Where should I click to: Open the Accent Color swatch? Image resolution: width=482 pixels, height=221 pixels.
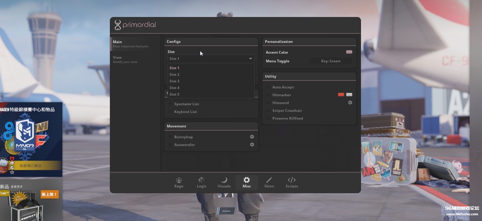click(x=349, y=52)
